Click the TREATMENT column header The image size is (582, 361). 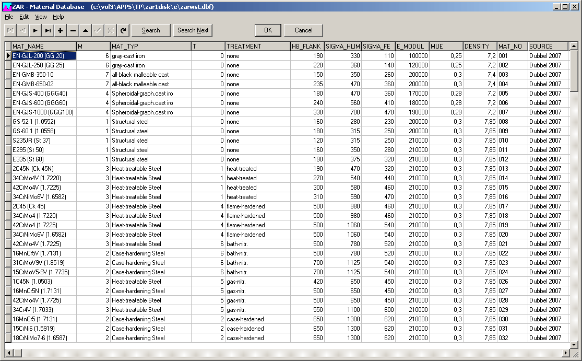click(257, 46)
